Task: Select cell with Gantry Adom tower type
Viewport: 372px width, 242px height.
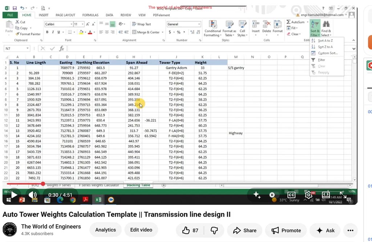Action: 176,68
